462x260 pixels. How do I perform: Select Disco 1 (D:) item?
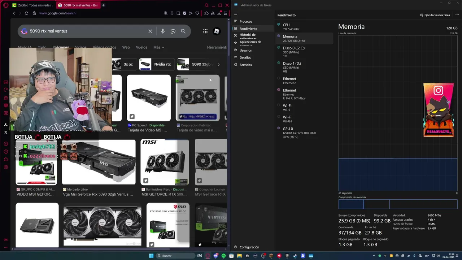304,67
